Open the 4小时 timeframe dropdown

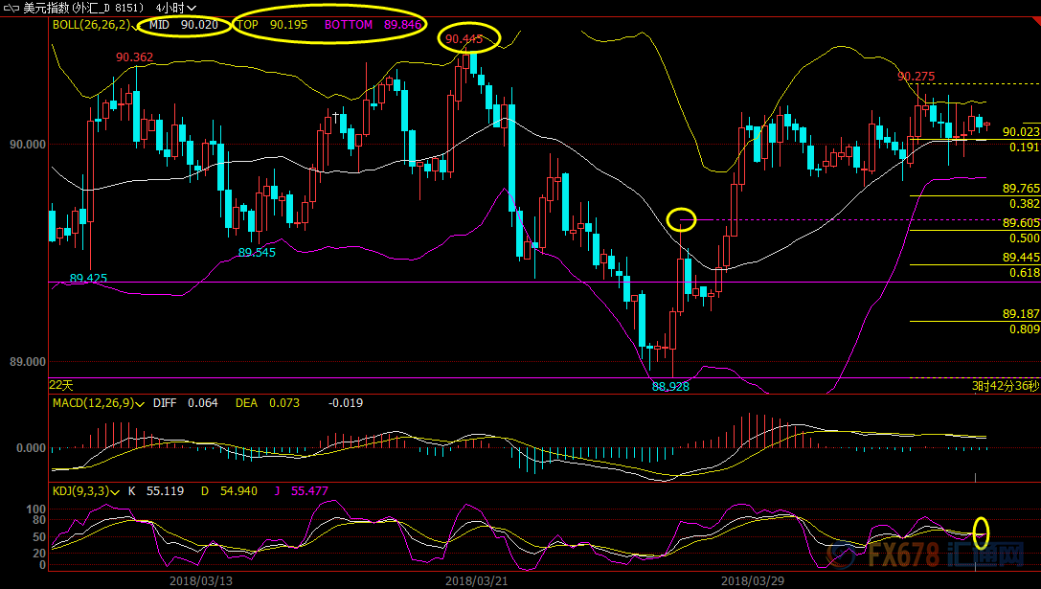(175, 8)
